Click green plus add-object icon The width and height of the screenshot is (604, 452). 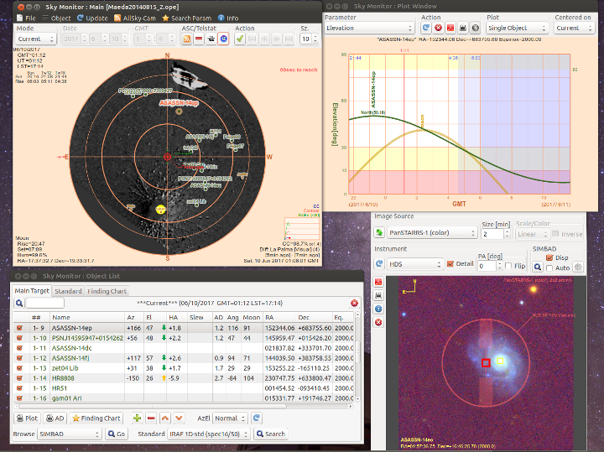point(137,418)
